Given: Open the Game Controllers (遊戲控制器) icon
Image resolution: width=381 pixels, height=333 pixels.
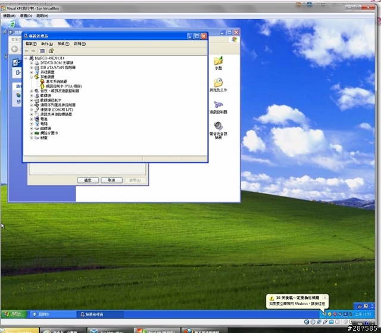Looking at the screenshot, I should coord(218,104).
